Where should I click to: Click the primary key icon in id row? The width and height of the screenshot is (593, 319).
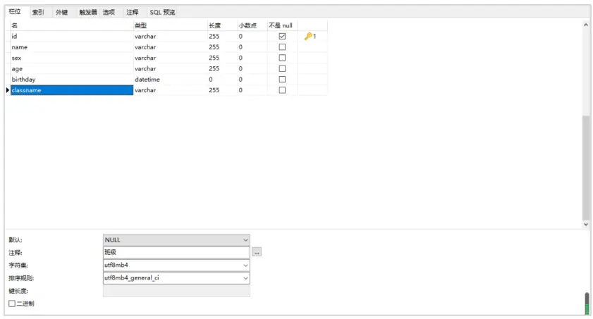point(308,36)
